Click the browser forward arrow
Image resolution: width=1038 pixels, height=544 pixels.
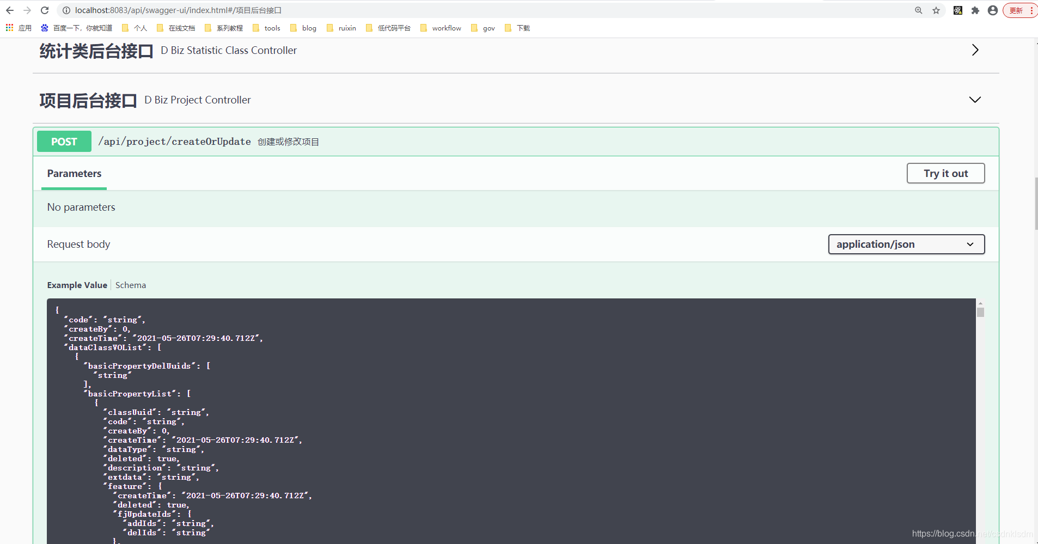pyautogui.click(x=27, y=10)
